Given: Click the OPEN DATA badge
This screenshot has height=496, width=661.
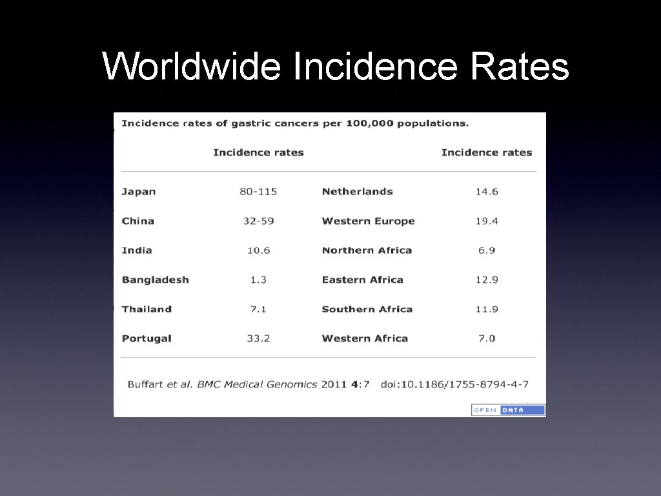Looking at the screenshot, I should 508,409.
